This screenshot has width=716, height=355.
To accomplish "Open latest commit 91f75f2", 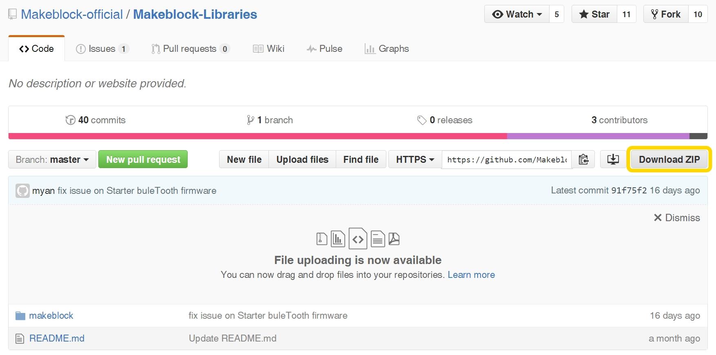I will coord(629,191).
